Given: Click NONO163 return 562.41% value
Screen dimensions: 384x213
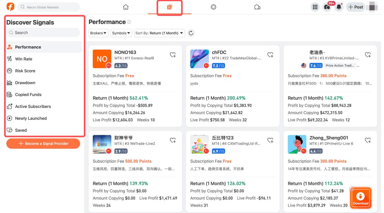Looking at the screenshot, I should pos(139,98).
